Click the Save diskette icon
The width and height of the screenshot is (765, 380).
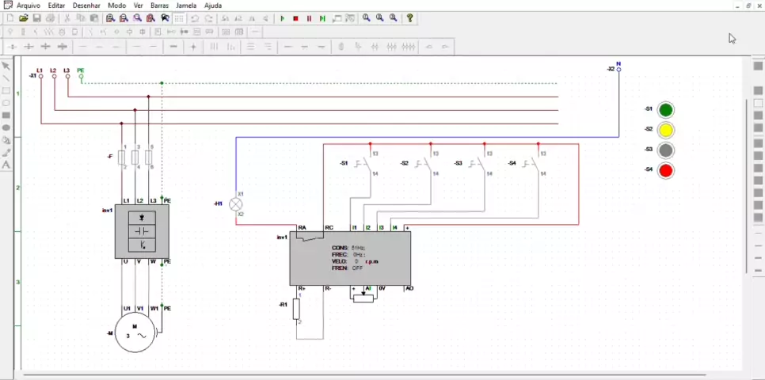[x=36, y=18]
